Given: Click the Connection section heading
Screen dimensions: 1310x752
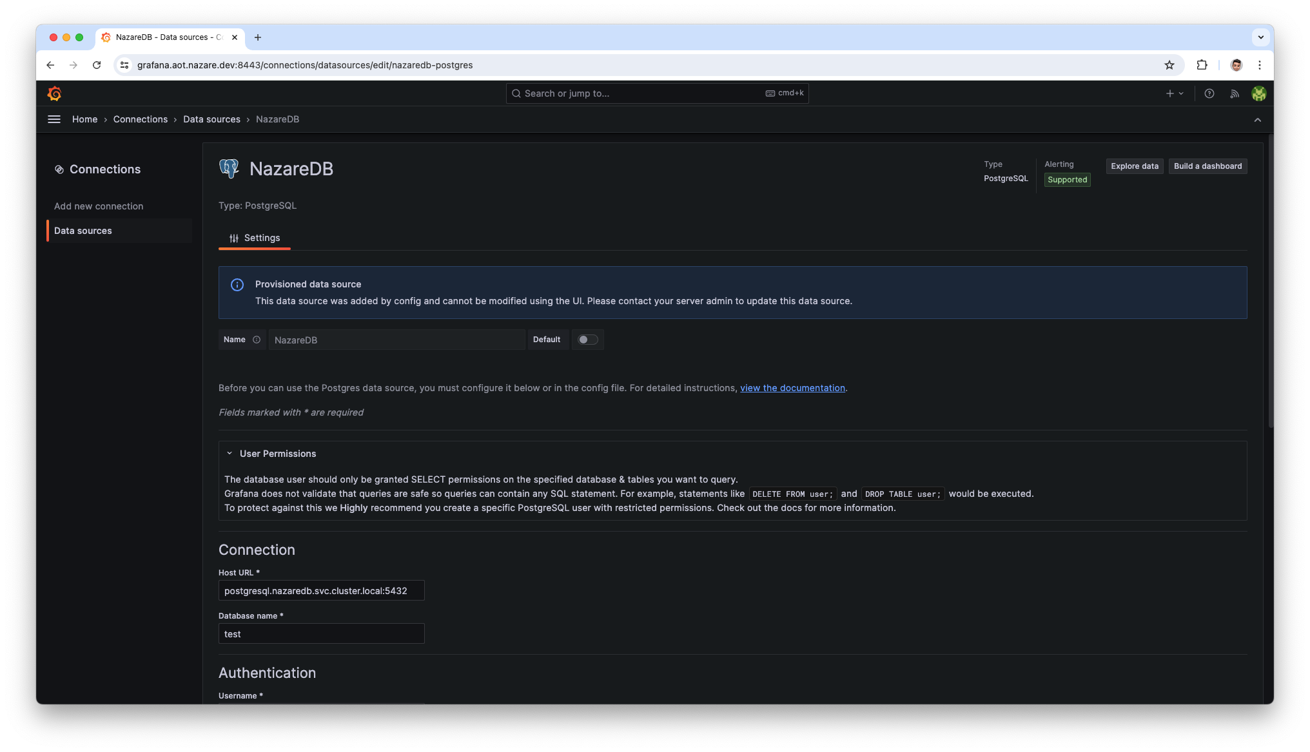Looking at the screenshot, I should [257, 550].
